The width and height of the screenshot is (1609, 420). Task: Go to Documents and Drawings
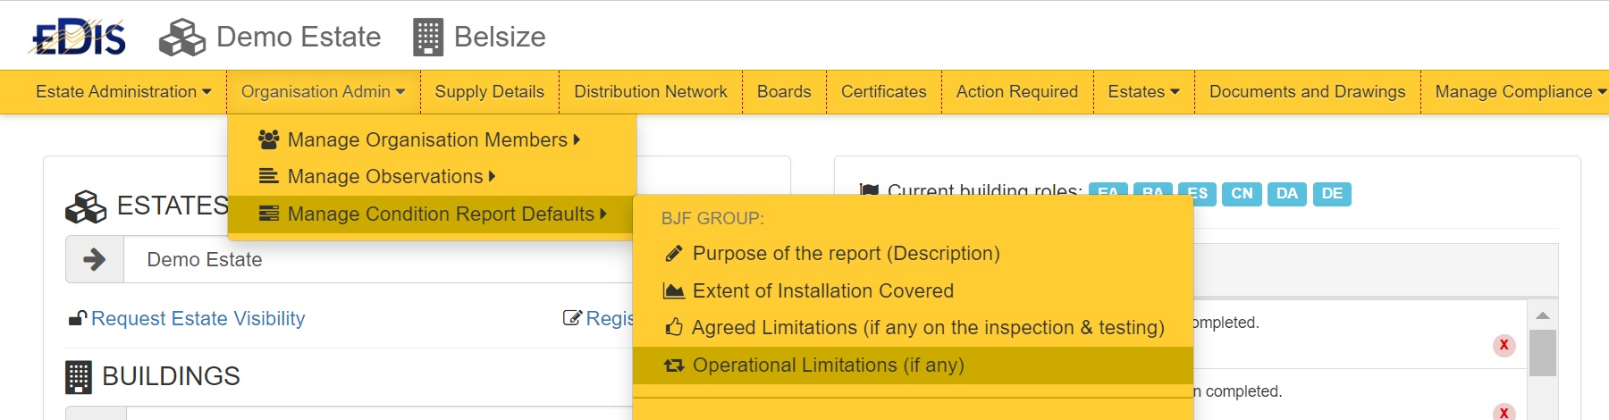pyautogui.click(x=1307, y=92)
